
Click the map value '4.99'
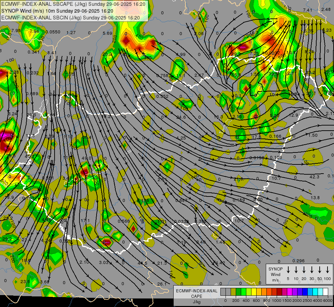(180, 54)
